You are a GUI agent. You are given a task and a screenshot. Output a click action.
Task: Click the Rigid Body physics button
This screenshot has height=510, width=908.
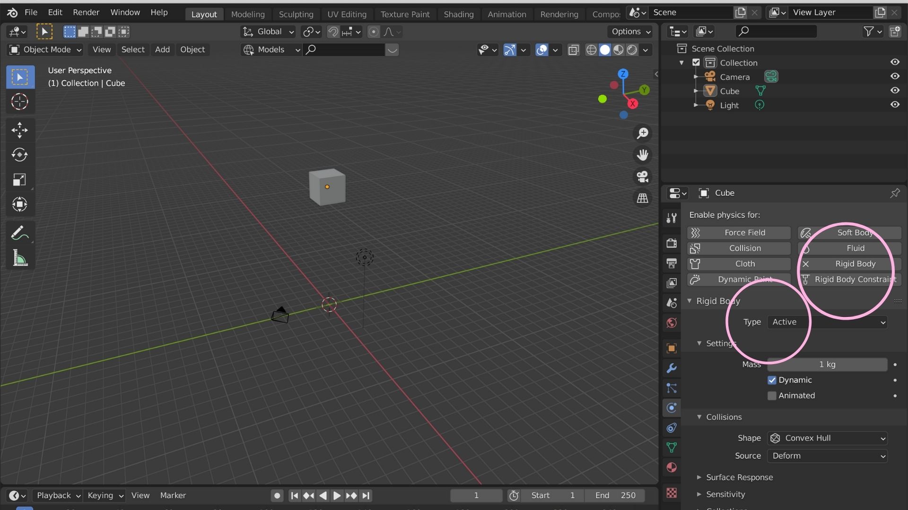pyautogui.click(x=849, y=263)
